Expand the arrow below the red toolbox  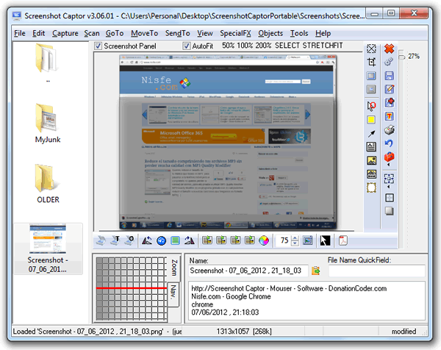[389, 165]
